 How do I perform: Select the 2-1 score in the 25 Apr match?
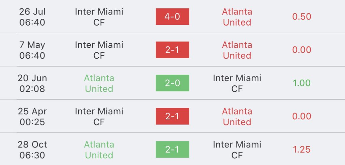tap(172, 117)
